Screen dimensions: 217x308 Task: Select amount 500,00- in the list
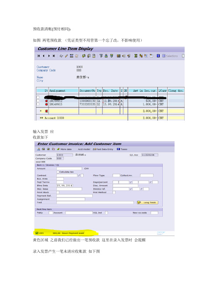pyautogui.click(x=151, y=101)
